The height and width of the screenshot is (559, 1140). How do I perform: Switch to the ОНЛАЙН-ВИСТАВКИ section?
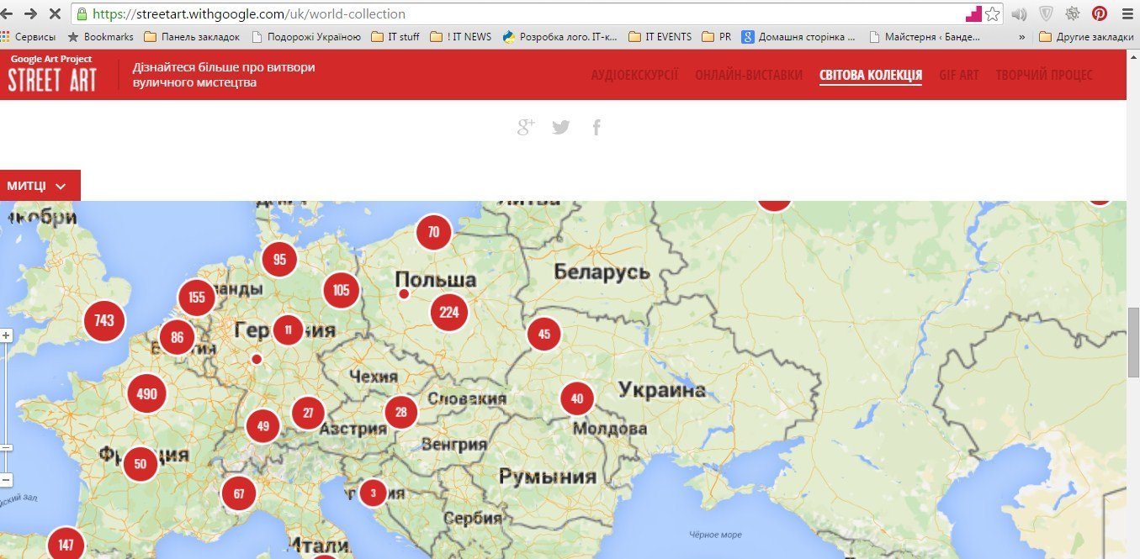click(748, 75)
